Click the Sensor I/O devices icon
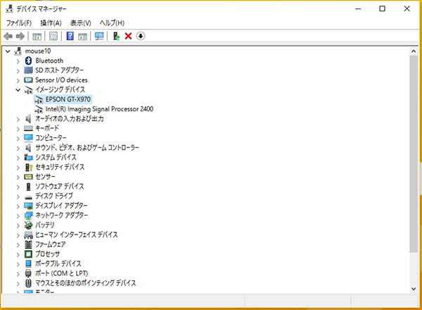The image size is (422, 310). click(x=28, y=80)
